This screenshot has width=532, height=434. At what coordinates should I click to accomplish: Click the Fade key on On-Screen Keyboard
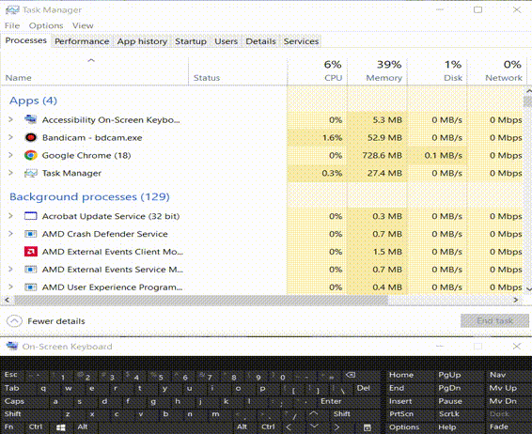tap(498, 426)
